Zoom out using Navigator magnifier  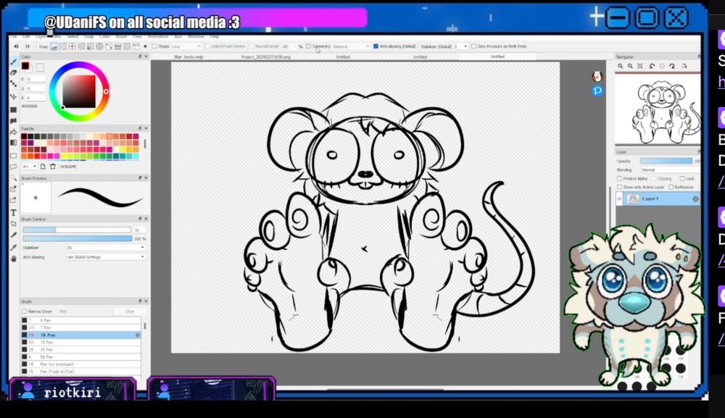(x=630, y=66)
